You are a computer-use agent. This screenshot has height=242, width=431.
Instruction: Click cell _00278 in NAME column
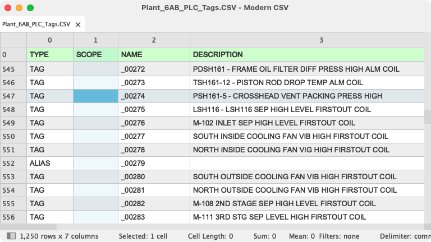[x=154, y=150]
